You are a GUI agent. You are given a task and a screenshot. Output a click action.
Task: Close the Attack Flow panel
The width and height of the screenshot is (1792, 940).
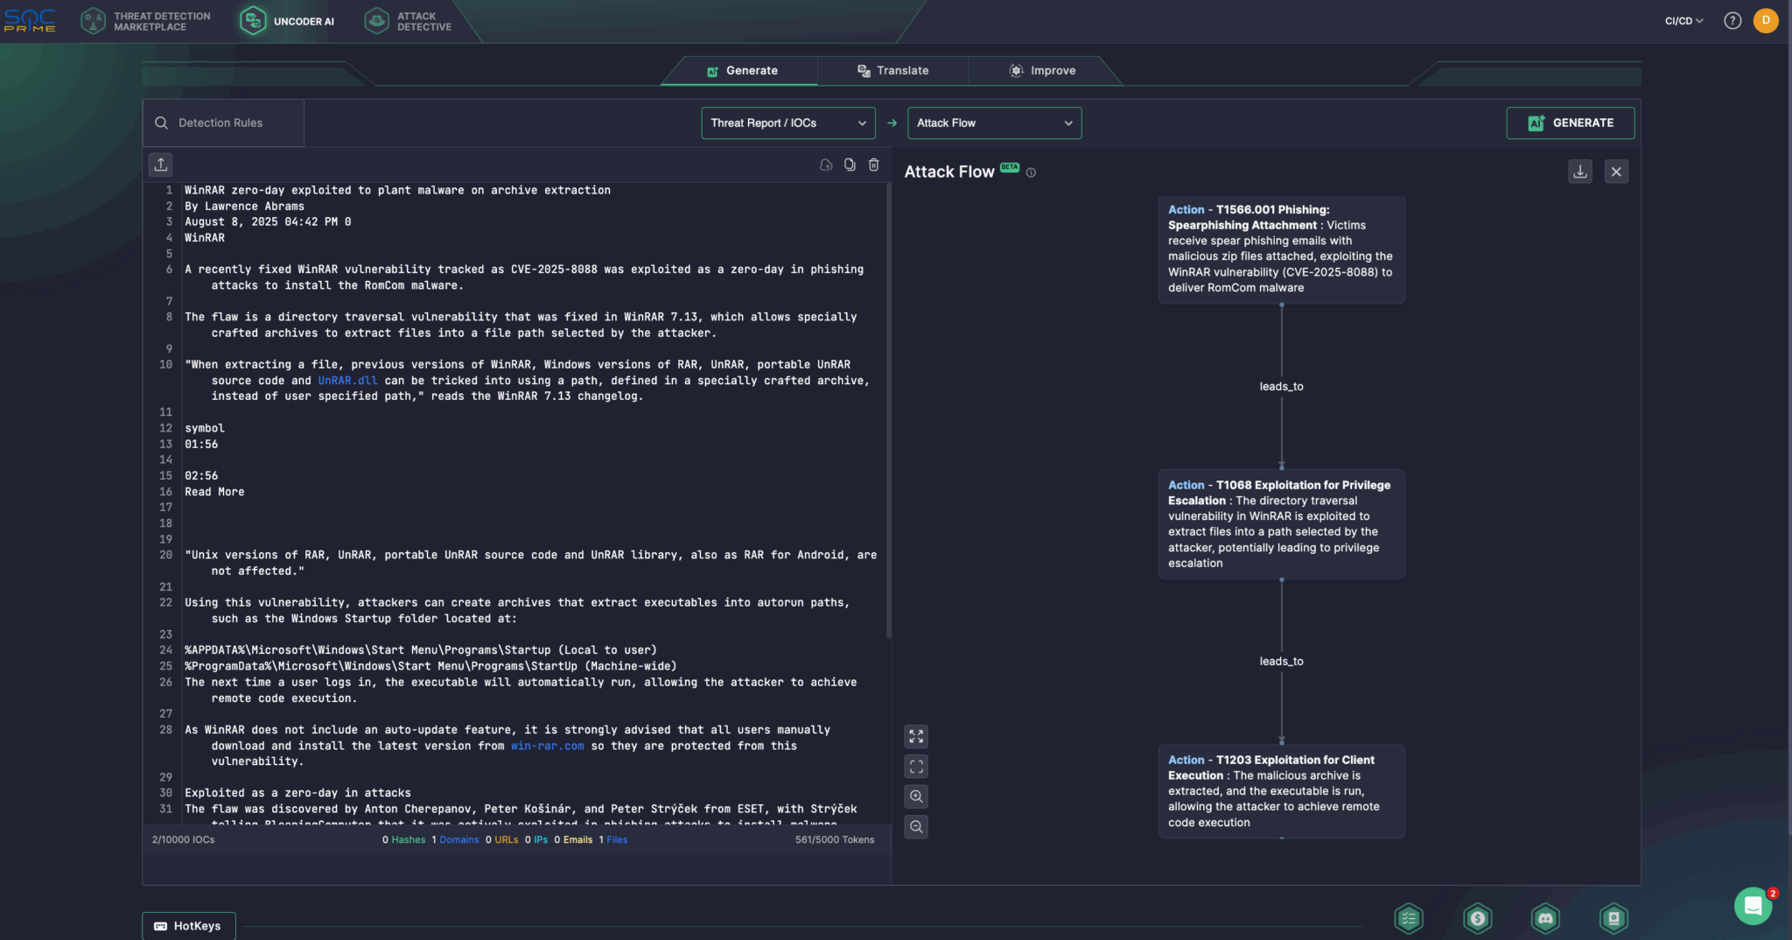point(1616,172)
